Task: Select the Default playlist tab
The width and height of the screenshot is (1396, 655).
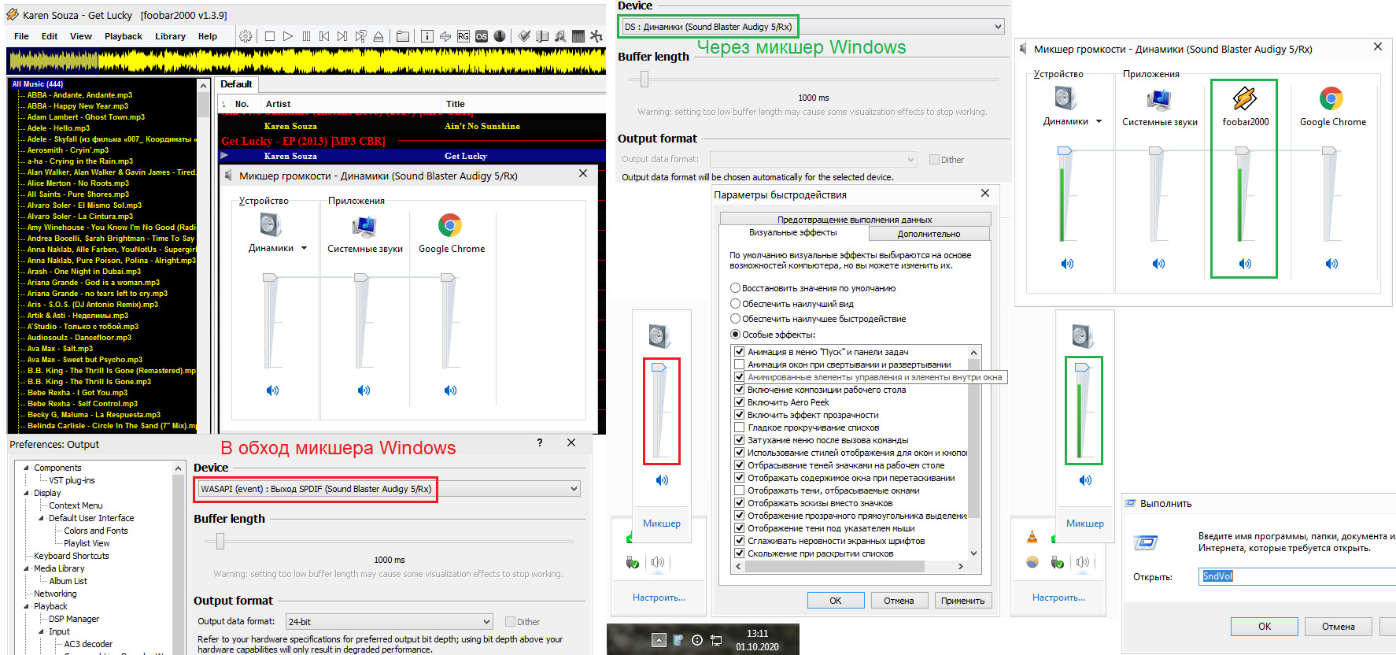Action: (x=236, y=84)
